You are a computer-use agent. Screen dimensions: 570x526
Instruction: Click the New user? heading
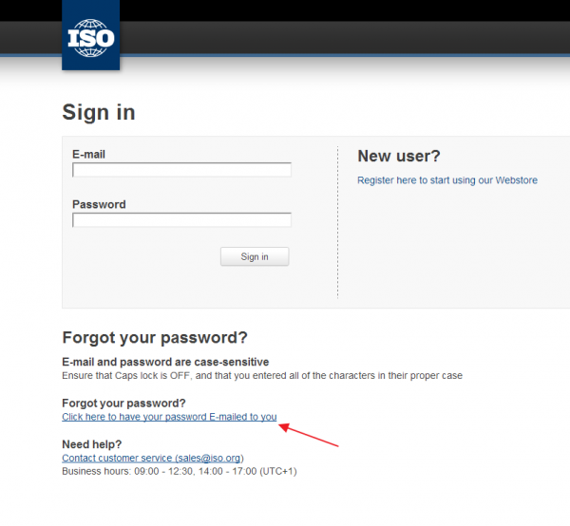[399, 156]
